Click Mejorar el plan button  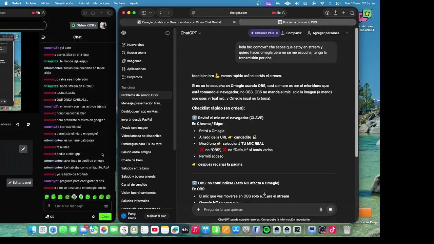pos(157,216)
